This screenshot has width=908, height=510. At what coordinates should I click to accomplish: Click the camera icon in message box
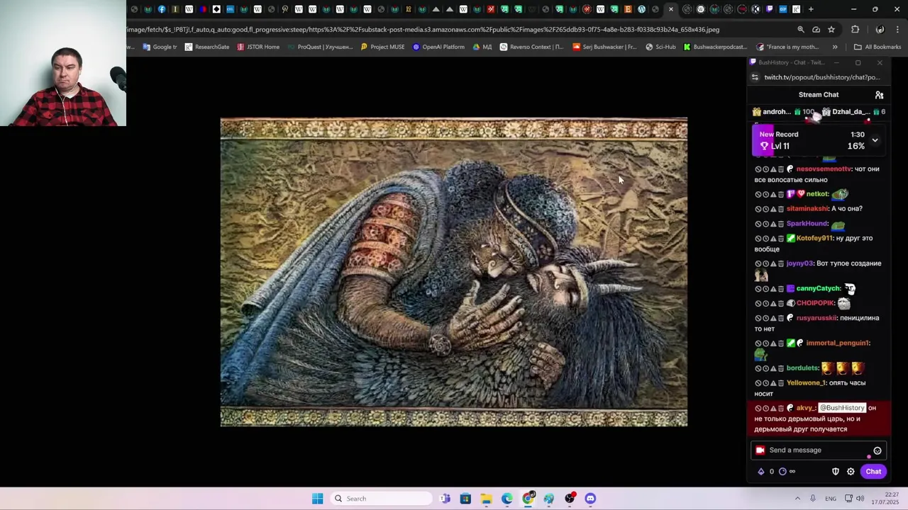760,450
